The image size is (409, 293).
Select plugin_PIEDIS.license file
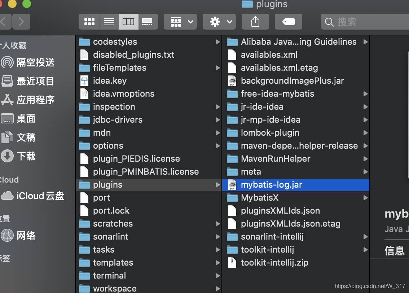tap(149, 159)
